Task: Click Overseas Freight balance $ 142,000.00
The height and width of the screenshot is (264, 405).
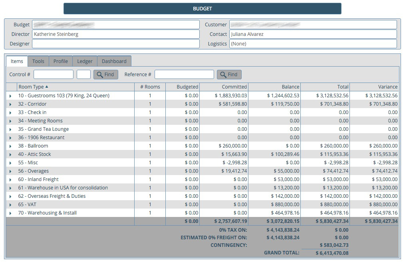Action: coord(285,196)
